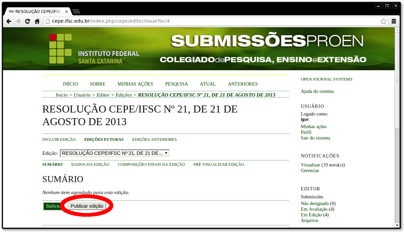This screenshot has width=404, height=232.
Task: Click the browser forward navigation arrow
Action: click(18, 21)
